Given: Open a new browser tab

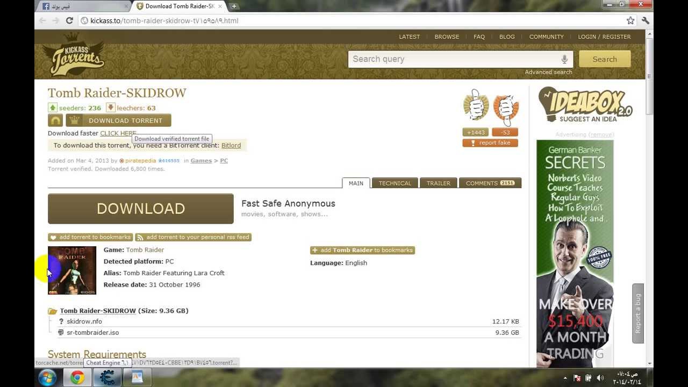Looking at the screenshot, I should (234, 6).
